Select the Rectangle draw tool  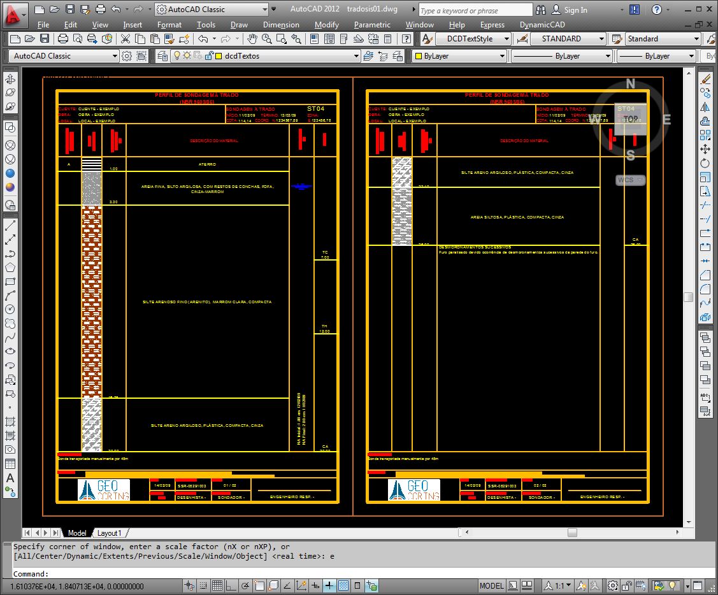10,282
